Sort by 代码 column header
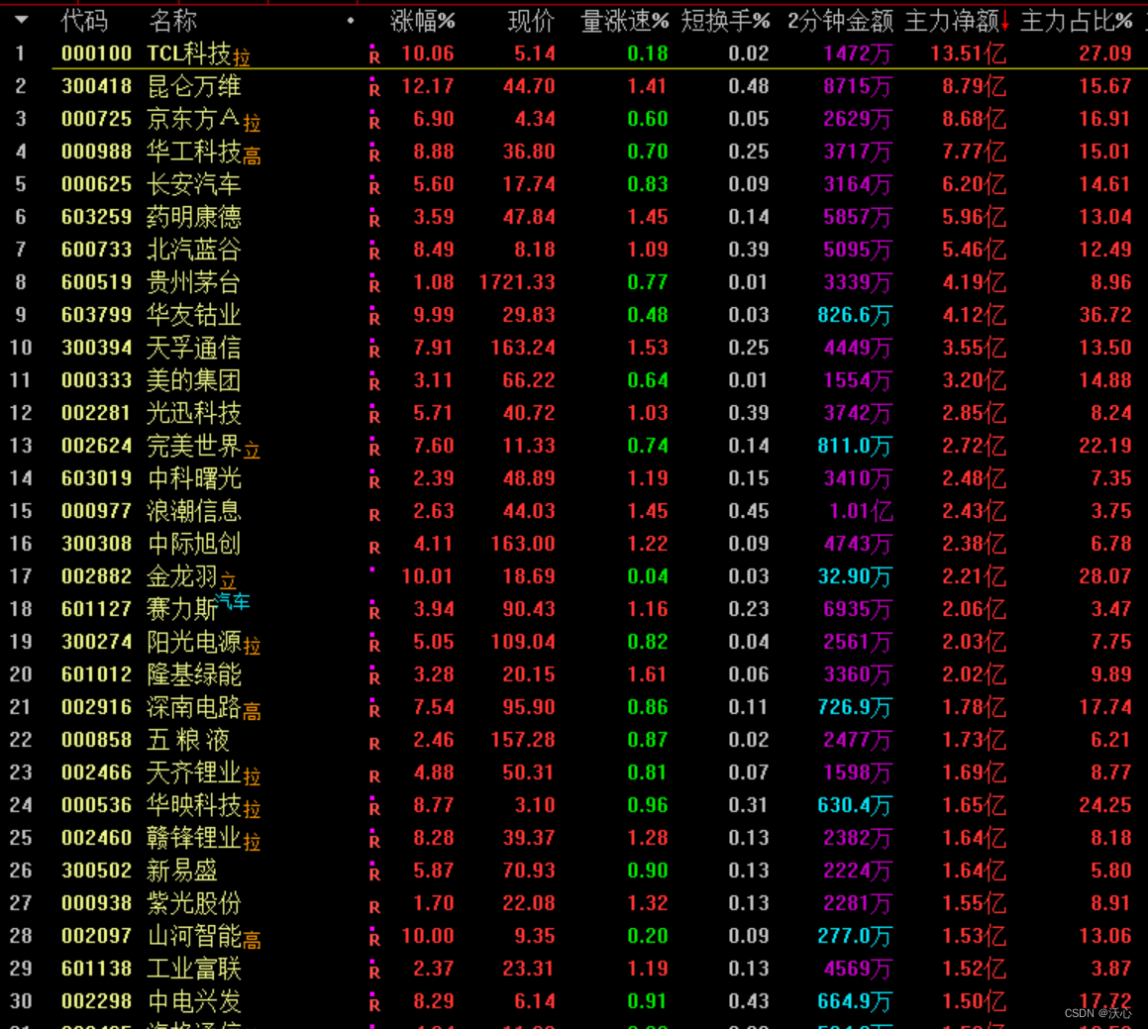 coord(84,21)
